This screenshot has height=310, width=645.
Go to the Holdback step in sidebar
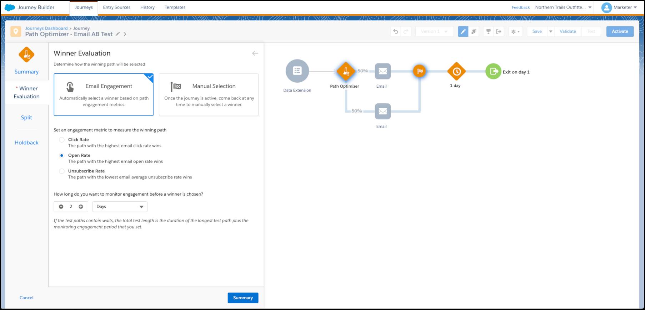[26, 143]
